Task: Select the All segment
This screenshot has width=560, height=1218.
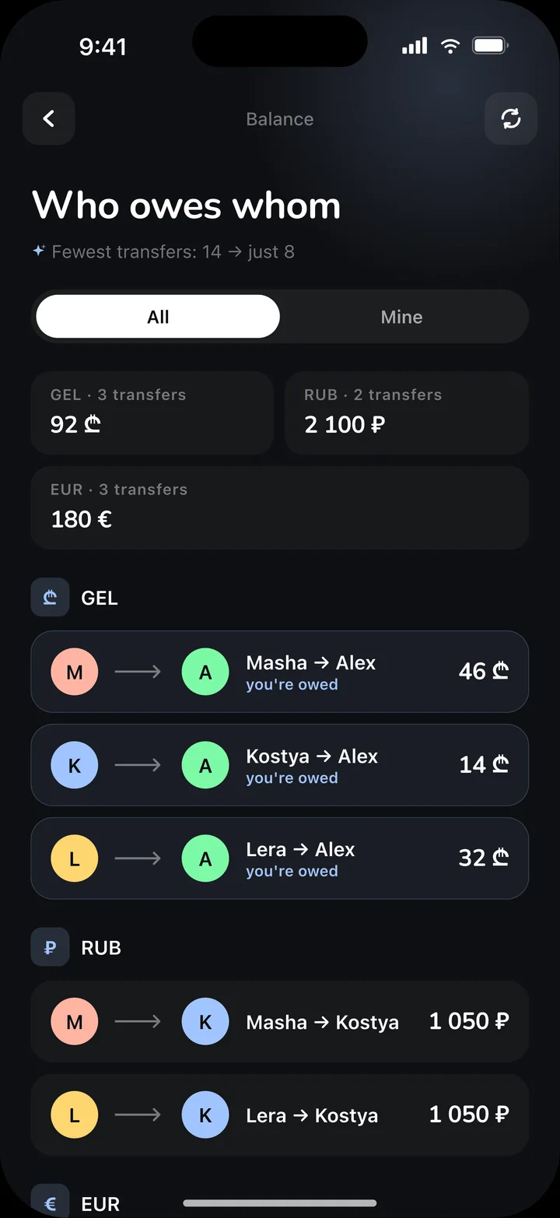Action: 158,317
